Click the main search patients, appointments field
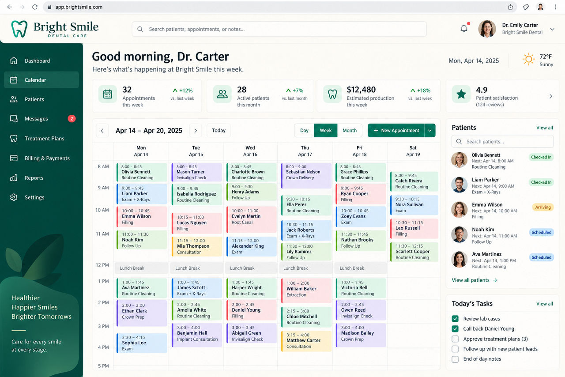This screenshot has width=565, height=377. click(279, 29)
